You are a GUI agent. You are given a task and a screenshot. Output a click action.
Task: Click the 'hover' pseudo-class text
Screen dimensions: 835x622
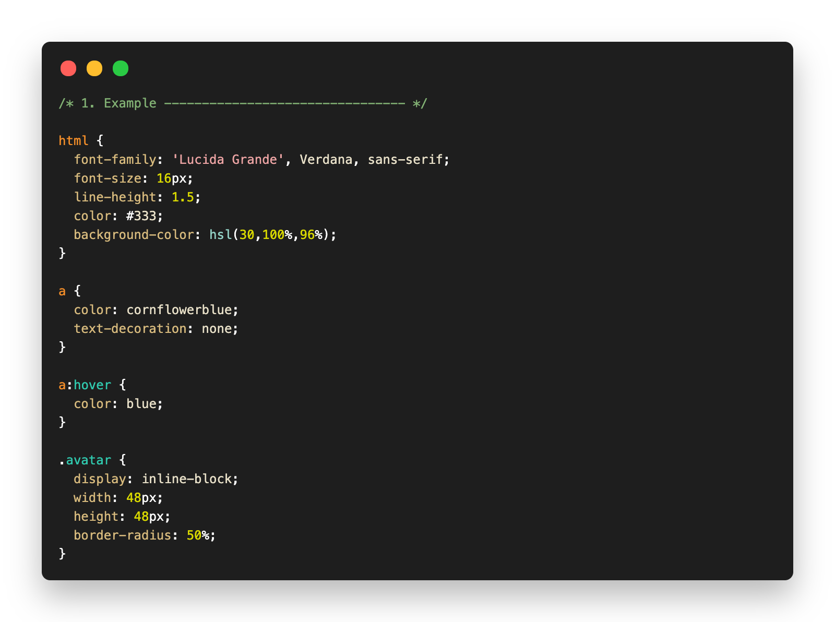point(92,385)
